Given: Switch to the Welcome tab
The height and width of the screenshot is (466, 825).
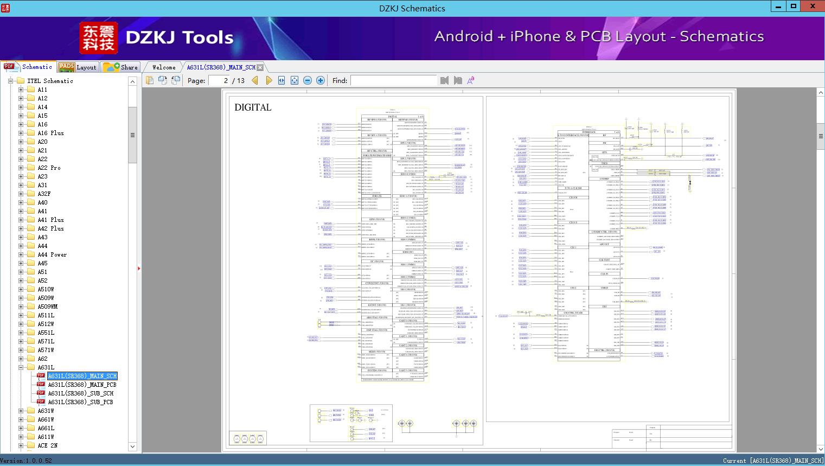Looking at the screenshot, I should point(164,67).
